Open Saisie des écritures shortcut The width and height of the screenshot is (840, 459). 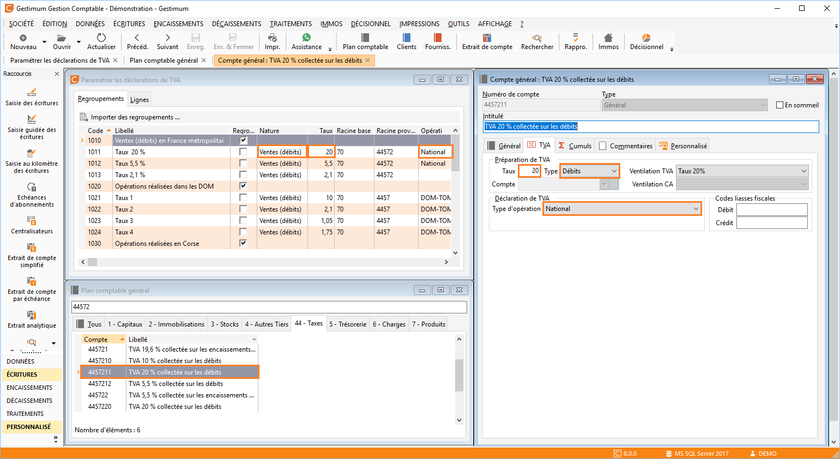tap(32, 93)
